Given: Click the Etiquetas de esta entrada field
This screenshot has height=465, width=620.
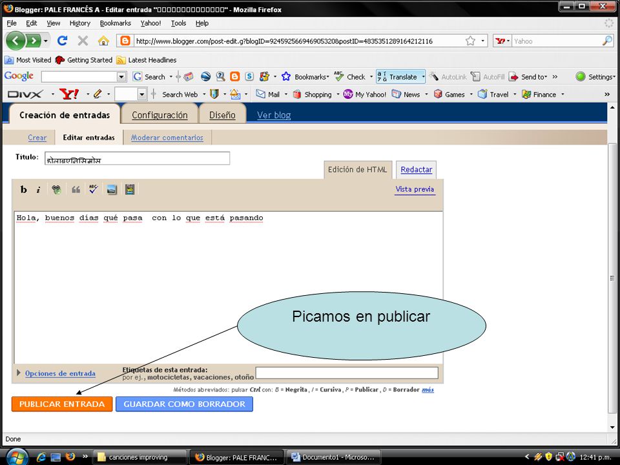Looking at the screenshot, I should tap(347, 373).
